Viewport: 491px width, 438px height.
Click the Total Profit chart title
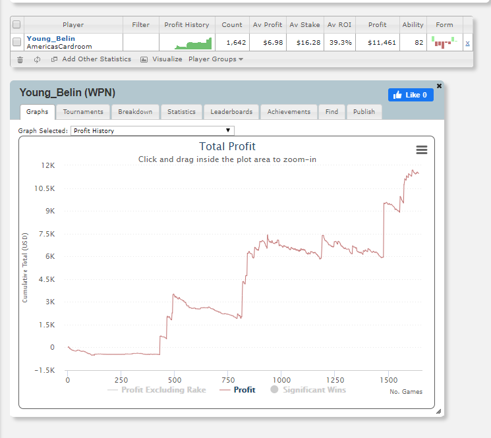tap(227, 146)
